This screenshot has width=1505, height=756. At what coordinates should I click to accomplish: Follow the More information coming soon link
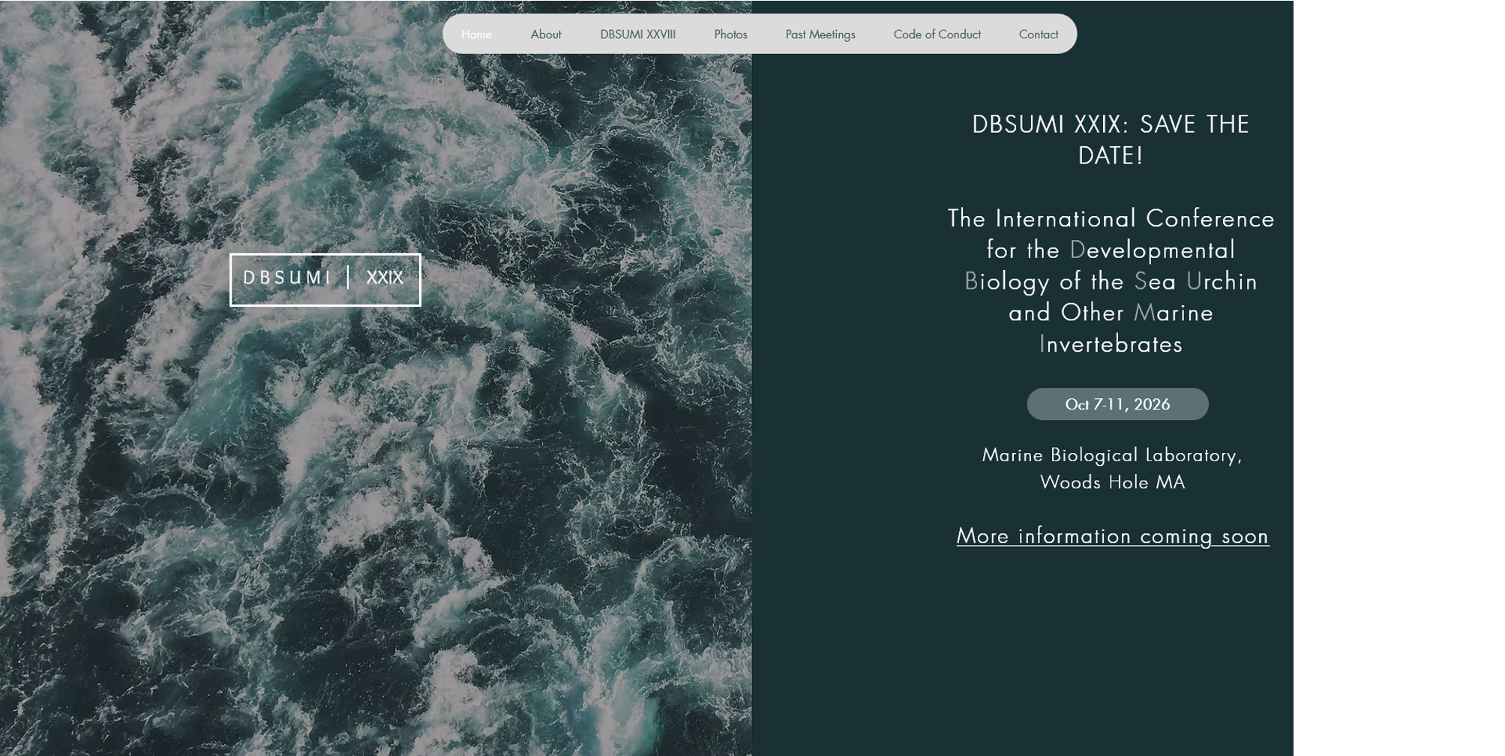[x=1112, y=536]
